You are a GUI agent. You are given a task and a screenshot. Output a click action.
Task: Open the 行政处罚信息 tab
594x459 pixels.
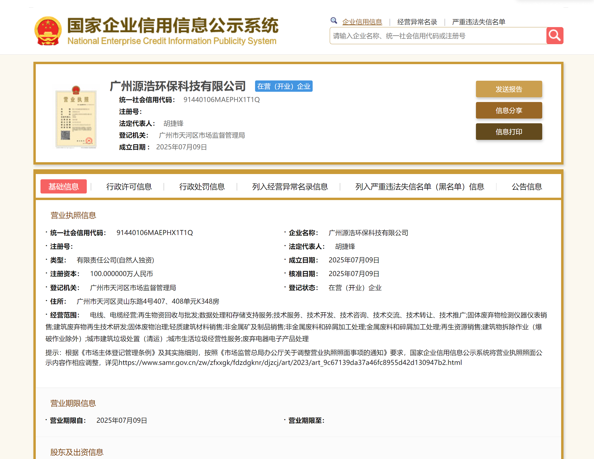202,187
